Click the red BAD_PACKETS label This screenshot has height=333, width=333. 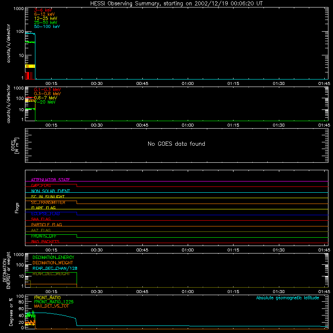pos(45,241)
